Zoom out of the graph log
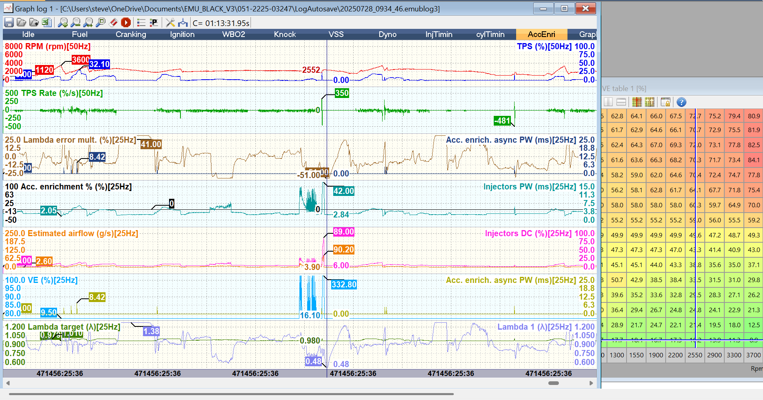The height and width of the screenshot is (400, 763). 75,23
